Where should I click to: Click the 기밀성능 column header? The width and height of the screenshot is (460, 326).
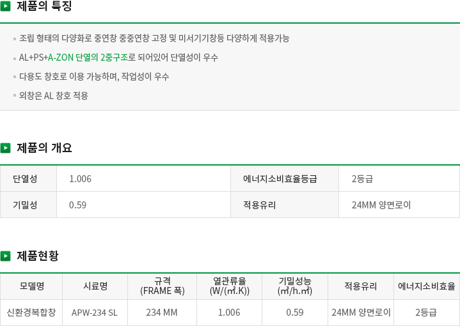(x=295, y=286)
